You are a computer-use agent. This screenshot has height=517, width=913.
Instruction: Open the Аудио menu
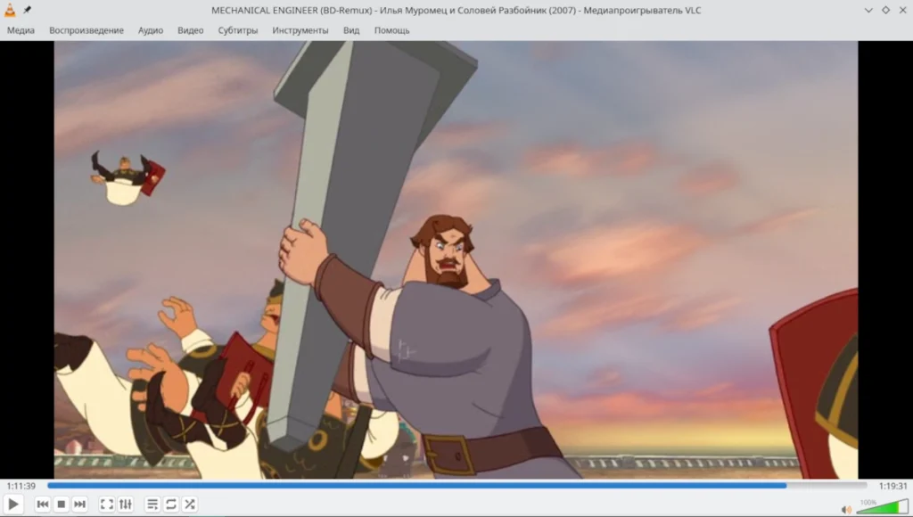click(x=150, y=30)
